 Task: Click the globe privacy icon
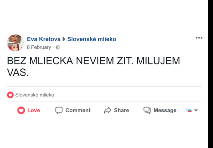click(58, 47)
